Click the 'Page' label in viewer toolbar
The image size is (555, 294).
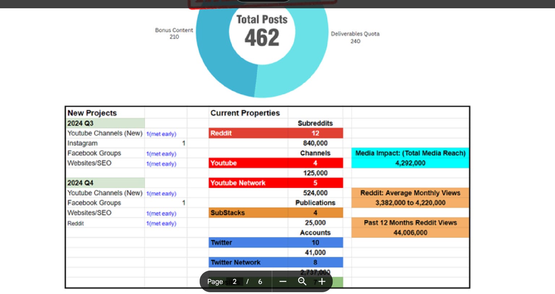(x=215, y=282)
